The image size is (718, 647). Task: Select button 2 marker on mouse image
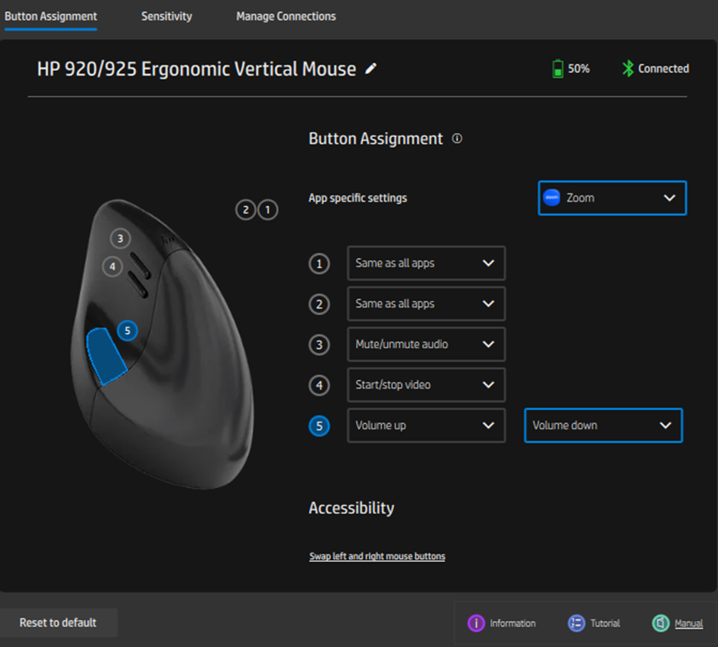coord(246,210)
